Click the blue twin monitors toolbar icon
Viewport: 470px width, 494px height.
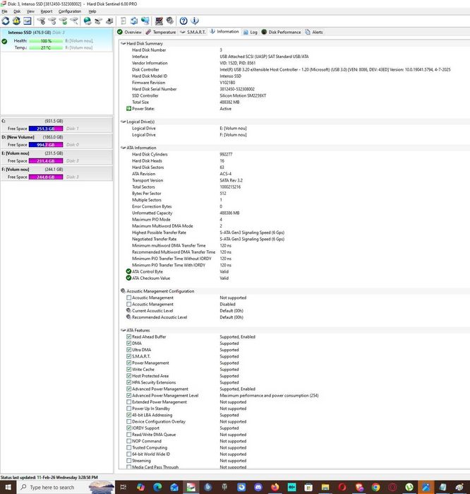pos(145,21)
